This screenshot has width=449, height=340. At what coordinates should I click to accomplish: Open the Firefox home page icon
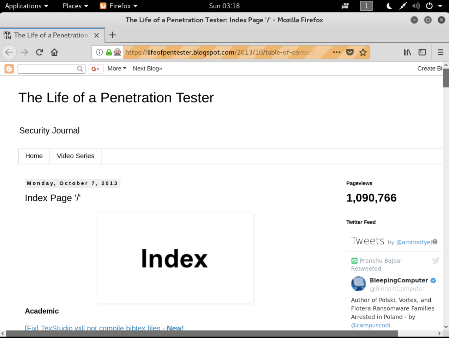point(54,52)
